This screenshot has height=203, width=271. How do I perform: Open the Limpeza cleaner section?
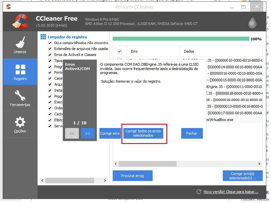click(20, 45)
